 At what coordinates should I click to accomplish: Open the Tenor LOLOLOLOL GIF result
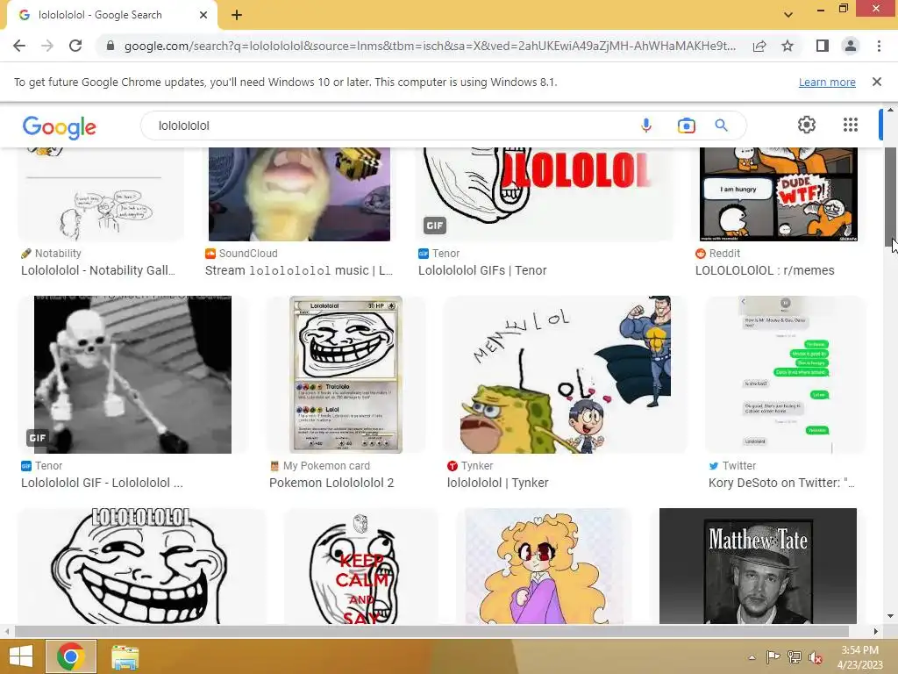pyautogui.click(x=545, y=194)
